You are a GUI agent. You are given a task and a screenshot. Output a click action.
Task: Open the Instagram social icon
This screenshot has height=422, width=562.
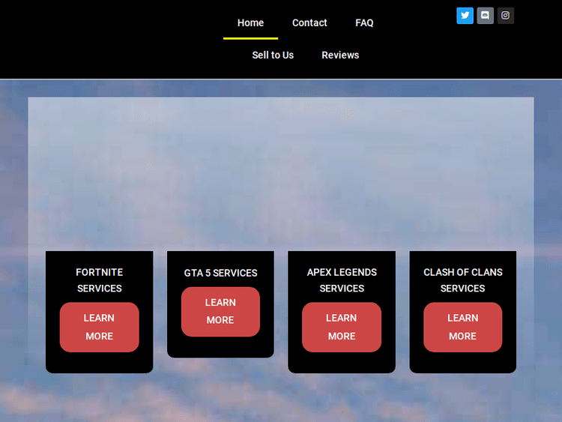(505, 16)
